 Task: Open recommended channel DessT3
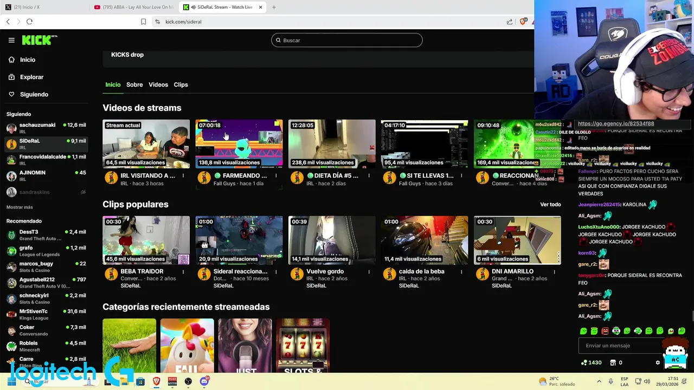pyautogui.click(x=46, y=235)
